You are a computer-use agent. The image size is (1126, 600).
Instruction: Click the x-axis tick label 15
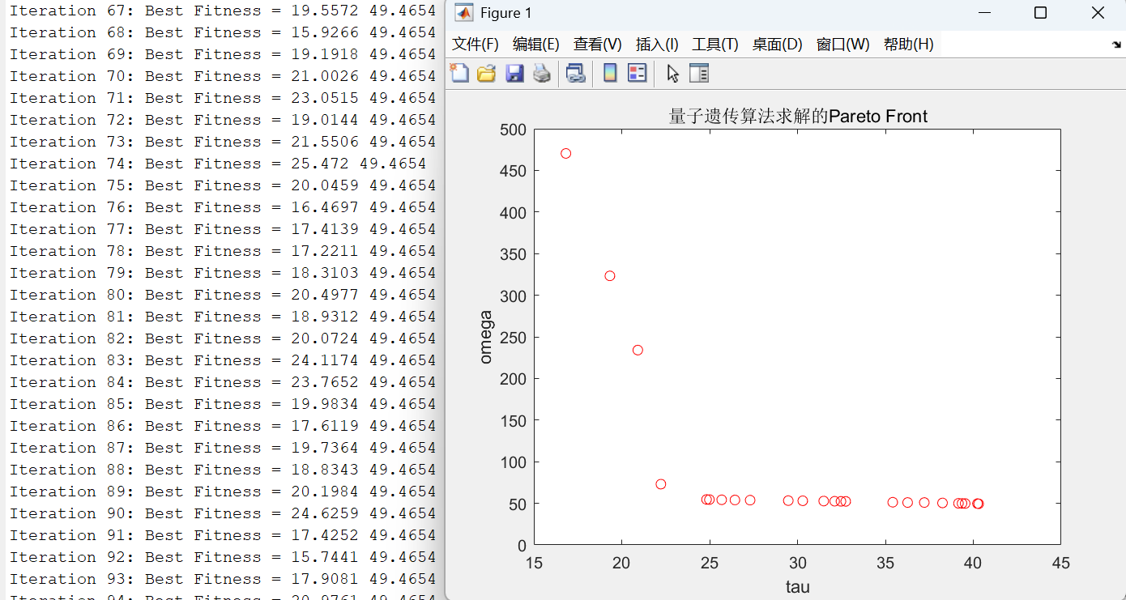[x=534, y=564]
